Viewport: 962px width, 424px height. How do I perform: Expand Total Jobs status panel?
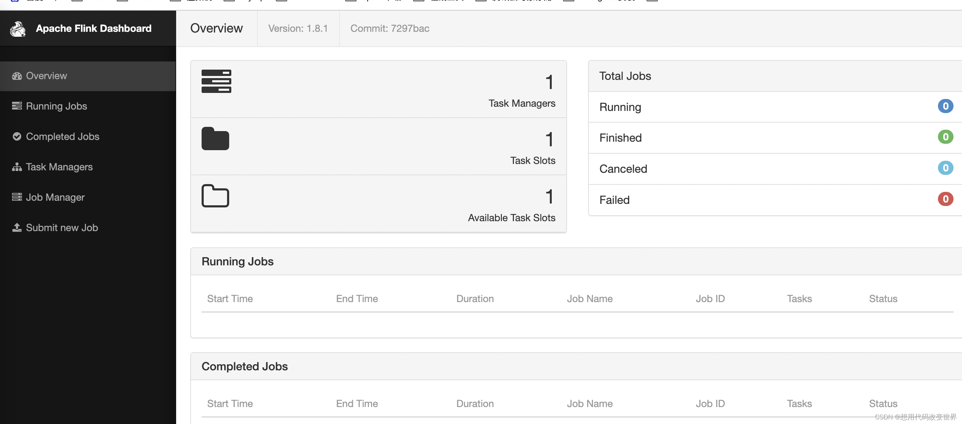click(x=625, y=75)
